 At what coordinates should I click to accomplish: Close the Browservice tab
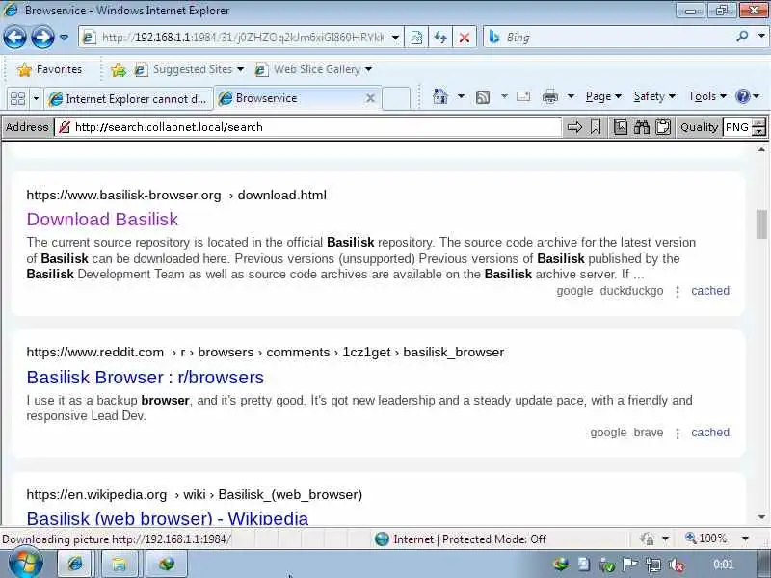(370, 98)
